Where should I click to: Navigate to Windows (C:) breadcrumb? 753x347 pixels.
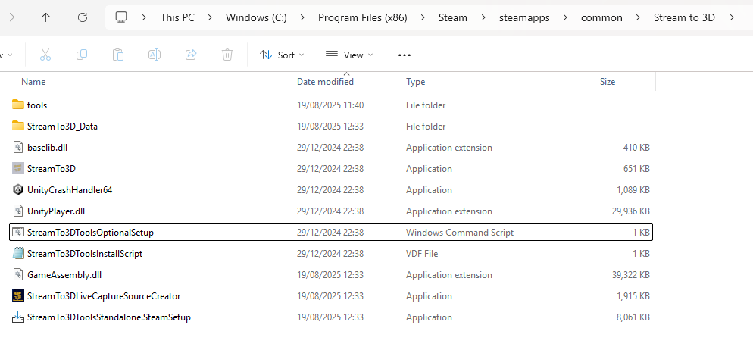click(257, 17)
